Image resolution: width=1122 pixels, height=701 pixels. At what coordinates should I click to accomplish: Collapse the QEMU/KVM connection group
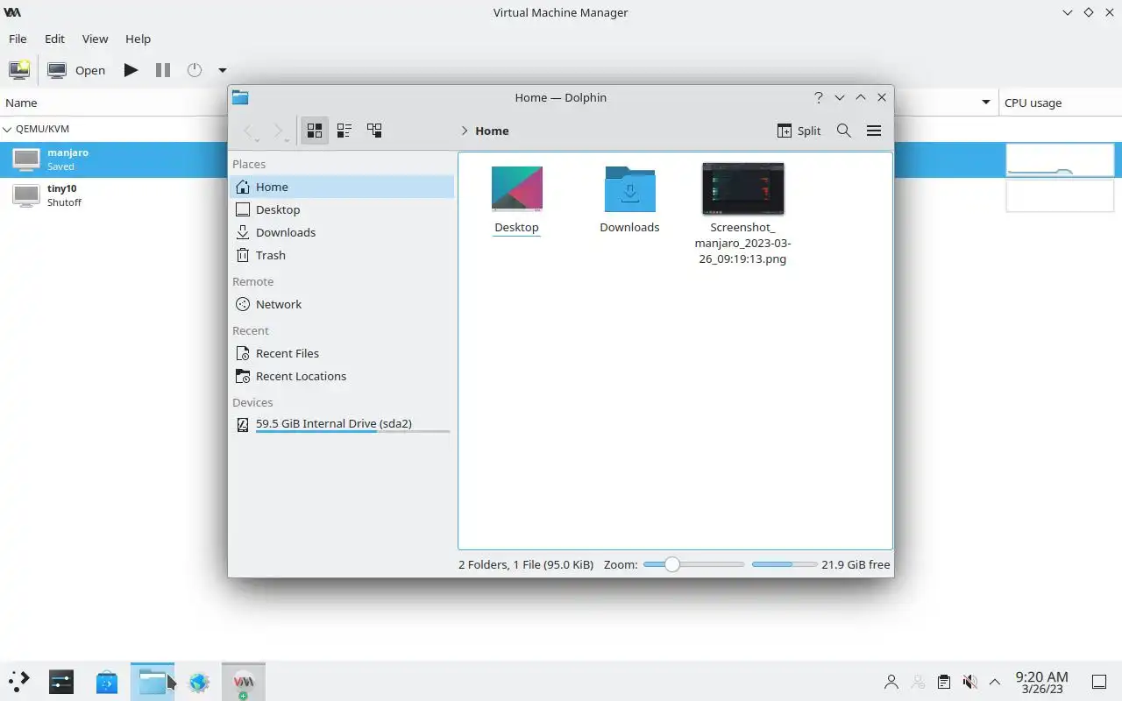tap(8, 129)
